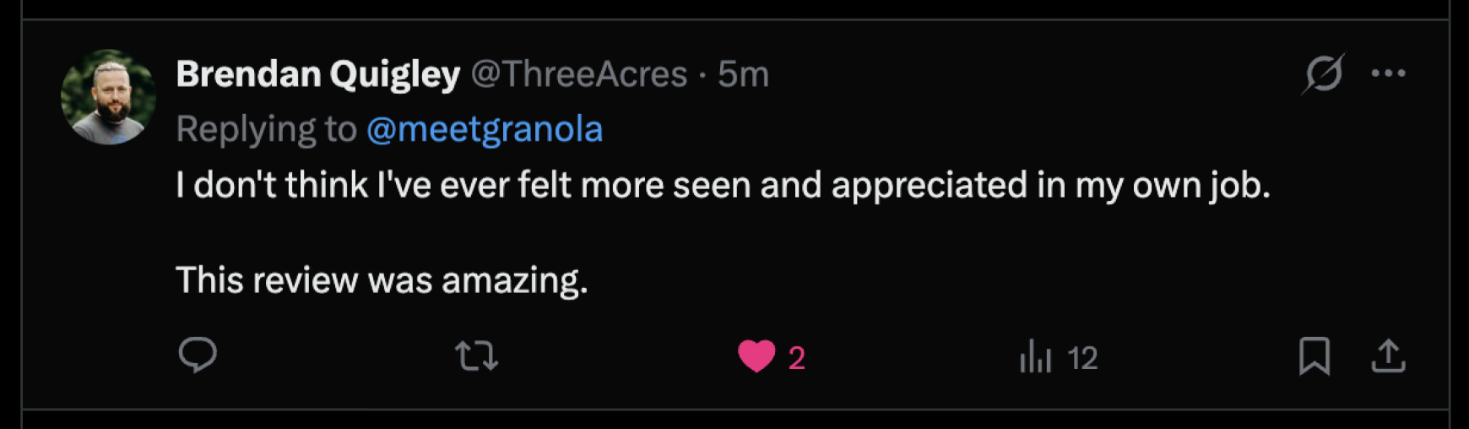Open the three-dot more options menu
Screen dimensions: 1469x429
1388,73
